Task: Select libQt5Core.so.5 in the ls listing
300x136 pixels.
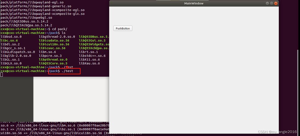Action: click(53, 63)
